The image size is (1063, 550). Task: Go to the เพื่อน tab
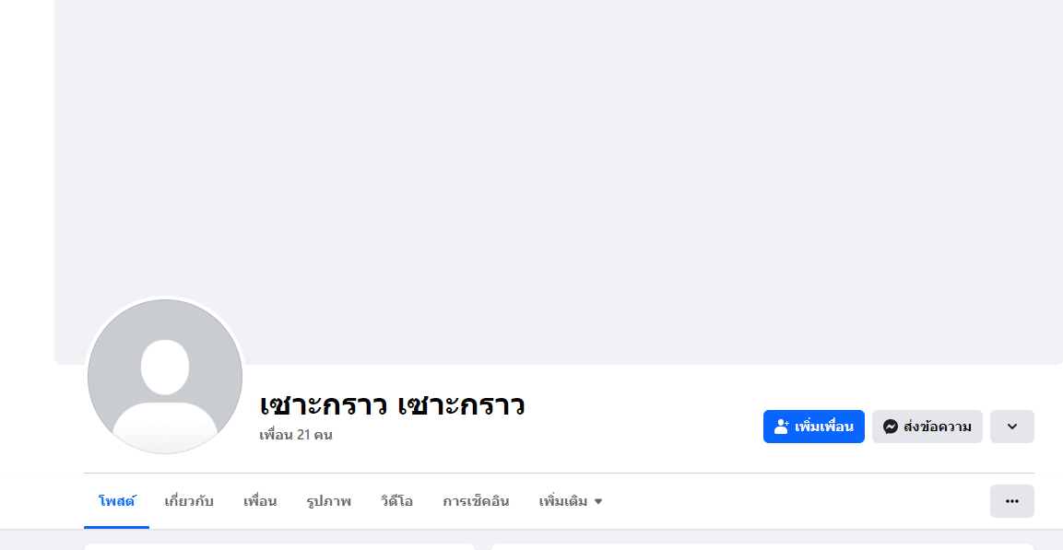point(260,501)
